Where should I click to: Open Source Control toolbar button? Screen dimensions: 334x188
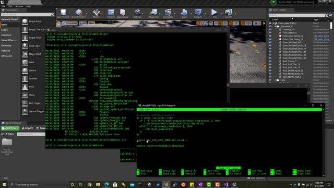click(78, 14)
